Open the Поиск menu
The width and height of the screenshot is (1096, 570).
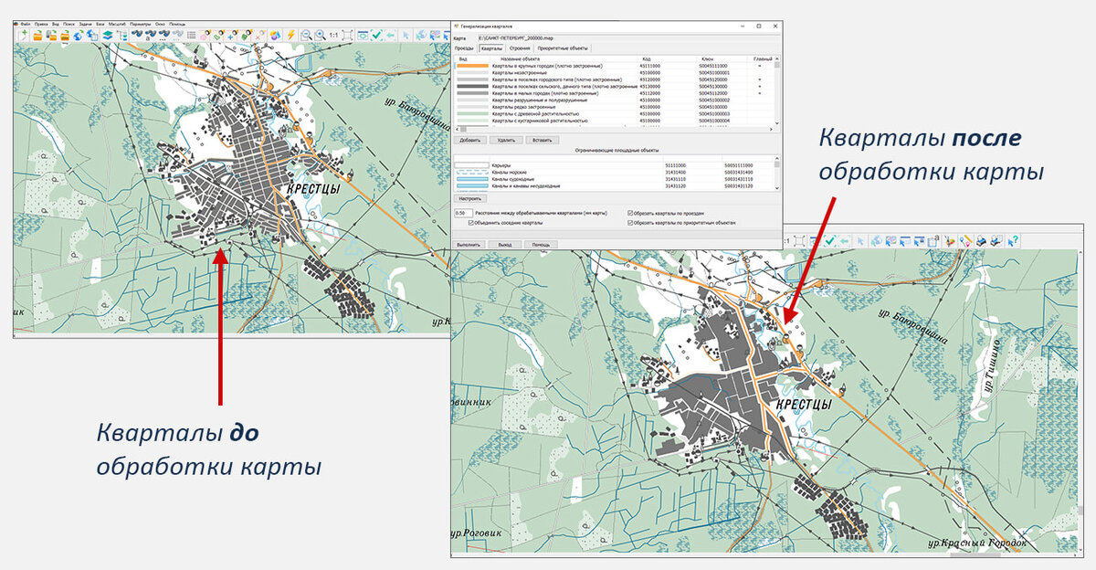point(68,25)
